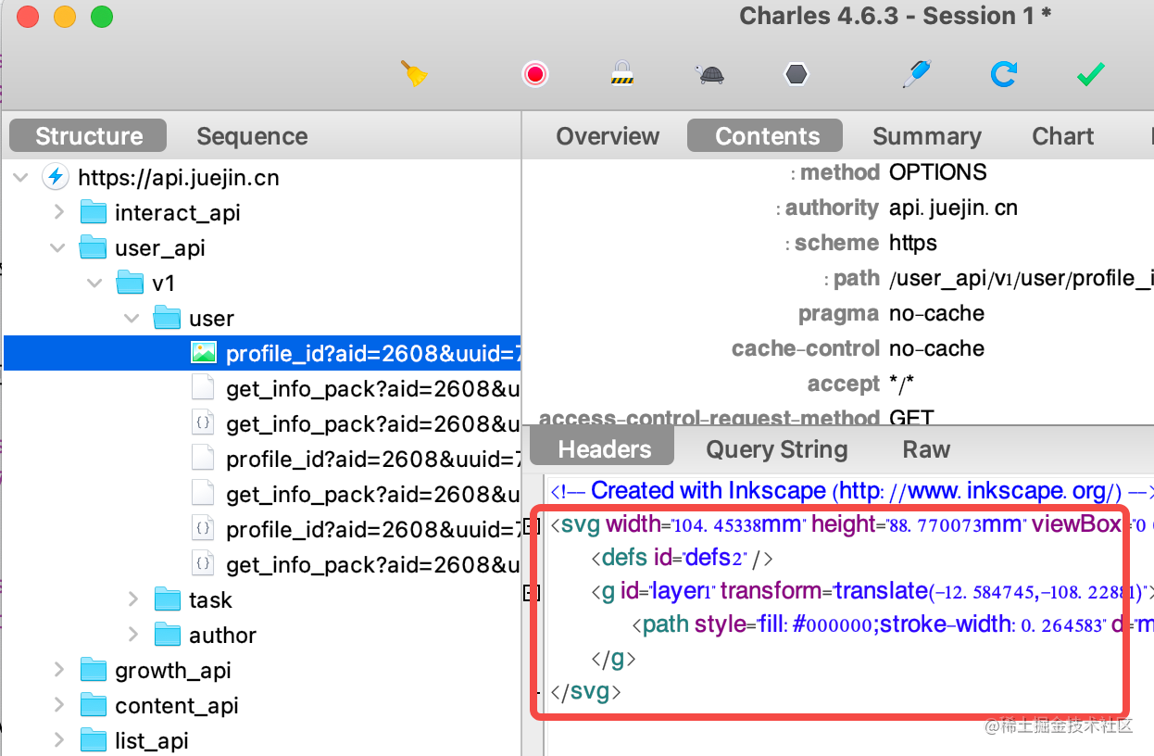
Task: Click the defs id=defs2 line
Action: pos(682,558)
